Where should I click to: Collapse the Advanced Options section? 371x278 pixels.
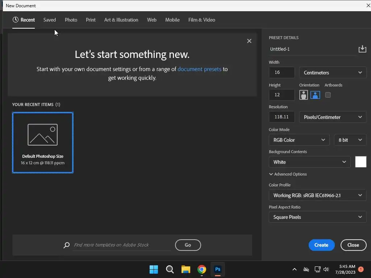point(288,174)
